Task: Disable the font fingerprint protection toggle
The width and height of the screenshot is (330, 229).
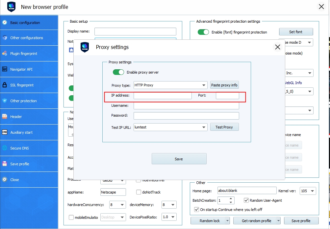Action: 203,32
